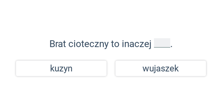Click the underline of the blank field
Viewport: 222px width, 111px height.
(x=162, y=47)
